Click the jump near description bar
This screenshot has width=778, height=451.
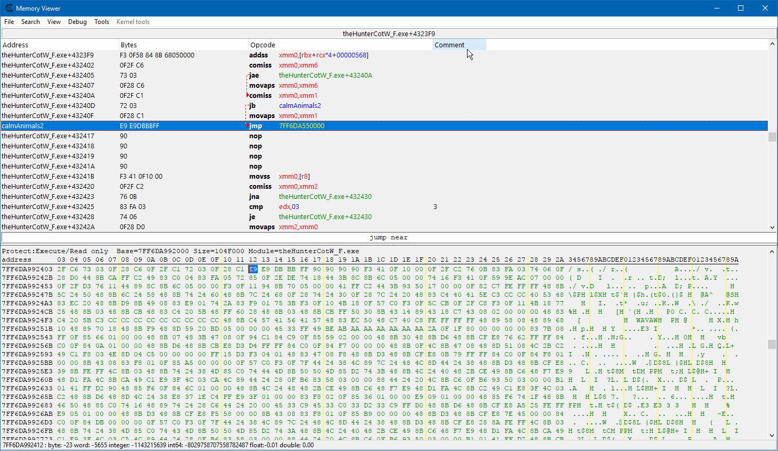point(388,238)
